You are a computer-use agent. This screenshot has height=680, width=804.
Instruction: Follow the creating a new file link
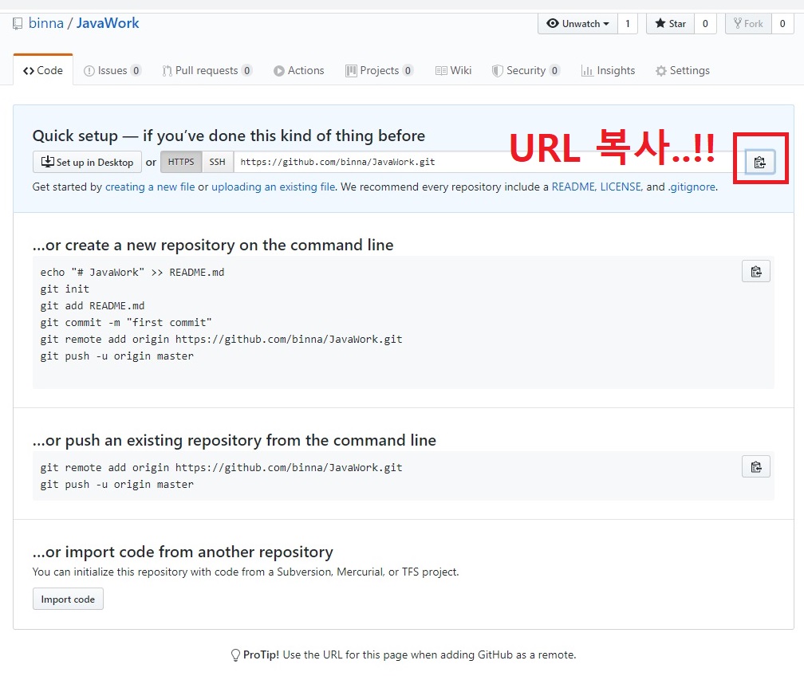(150, 187)
